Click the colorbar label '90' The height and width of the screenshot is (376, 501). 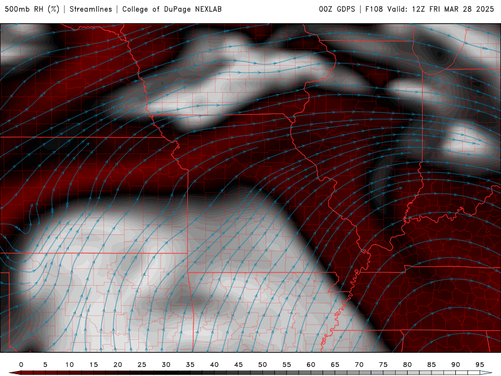(456, 365)
